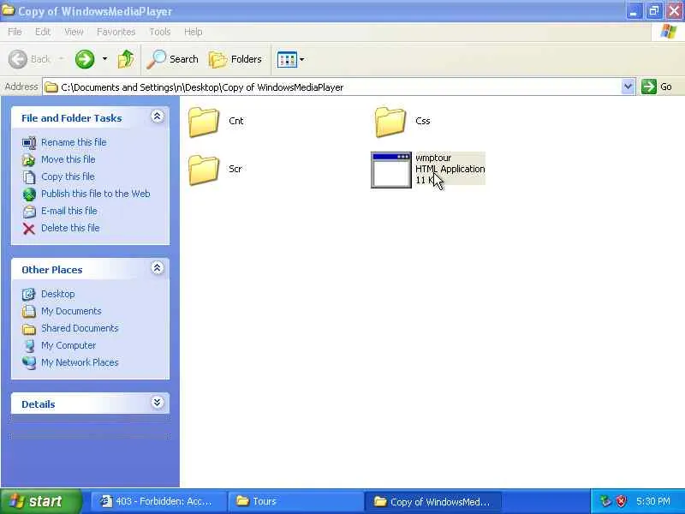Click the Shared Documents folder icon

[29, 328]
